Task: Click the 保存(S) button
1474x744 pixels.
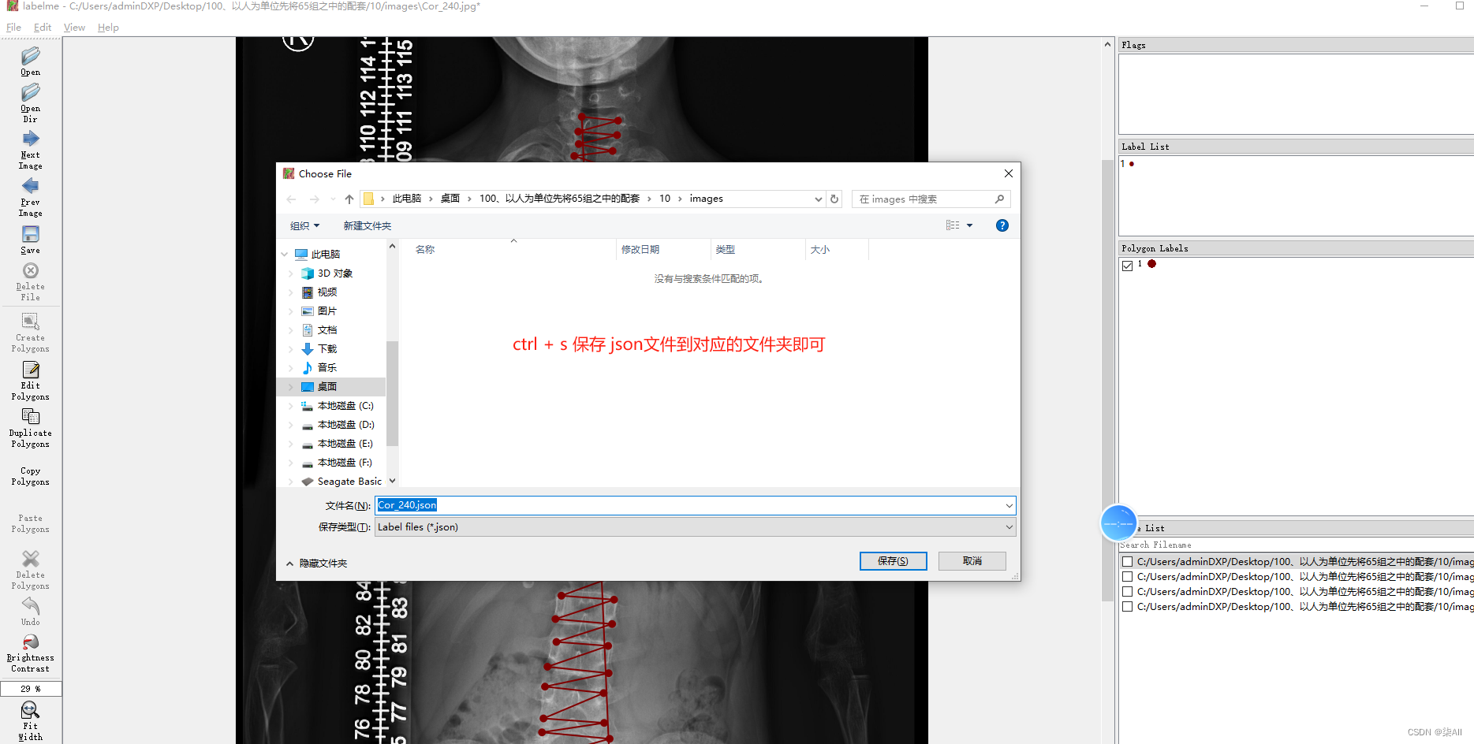Action: 893,561
